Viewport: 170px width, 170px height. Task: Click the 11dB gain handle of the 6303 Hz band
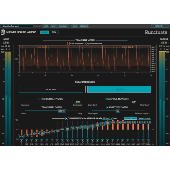pos(108,123)
